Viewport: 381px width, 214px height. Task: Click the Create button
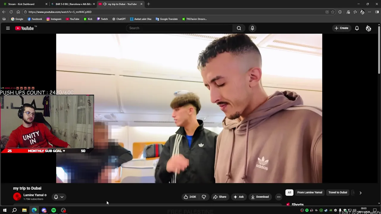pyautogui.click(x=341, y=28)
